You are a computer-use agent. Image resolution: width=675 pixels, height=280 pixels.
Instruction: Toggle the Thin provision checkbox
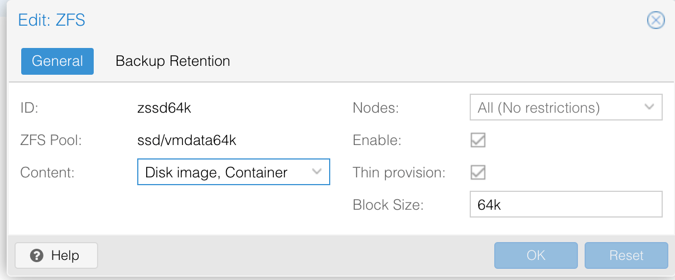[x=478, y=172]
